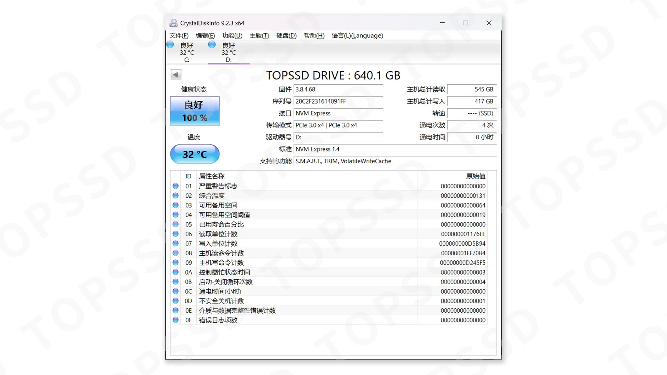This screenshot has height=375, width=667.
Task: Click status orb for 06 读取单位计数
Action: tap(175, 234)
